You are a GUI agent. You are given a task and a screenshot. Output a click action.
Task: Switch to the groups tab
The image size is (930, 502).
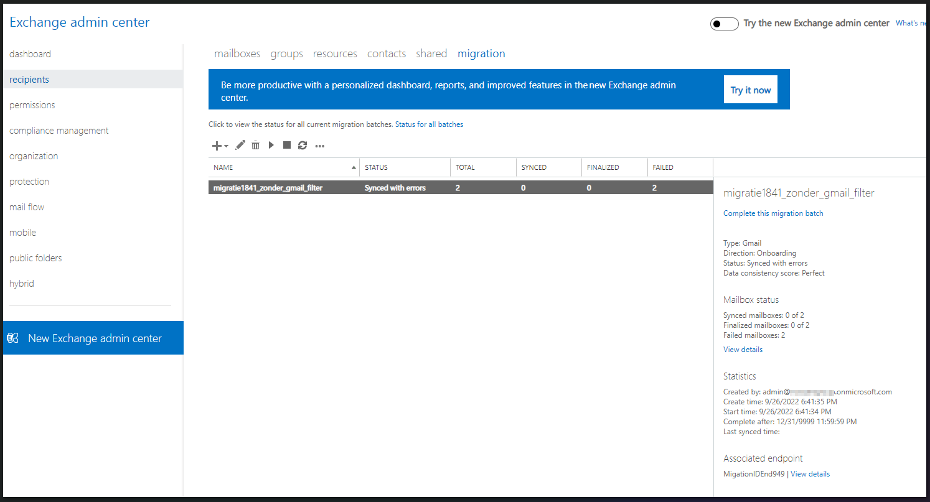[287, 53]
